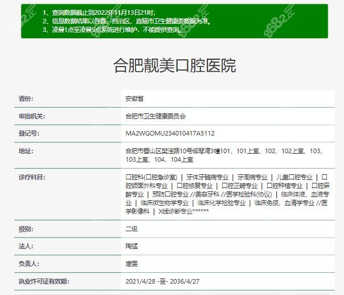Click notice line about 2022年11月13日21时
The width and height of the screenshot is (344, 295).
(99, 13)
